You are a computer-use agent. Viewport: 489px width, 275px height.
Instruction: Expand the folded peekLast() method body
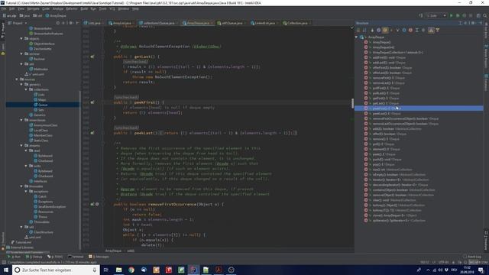pos(161,133)
